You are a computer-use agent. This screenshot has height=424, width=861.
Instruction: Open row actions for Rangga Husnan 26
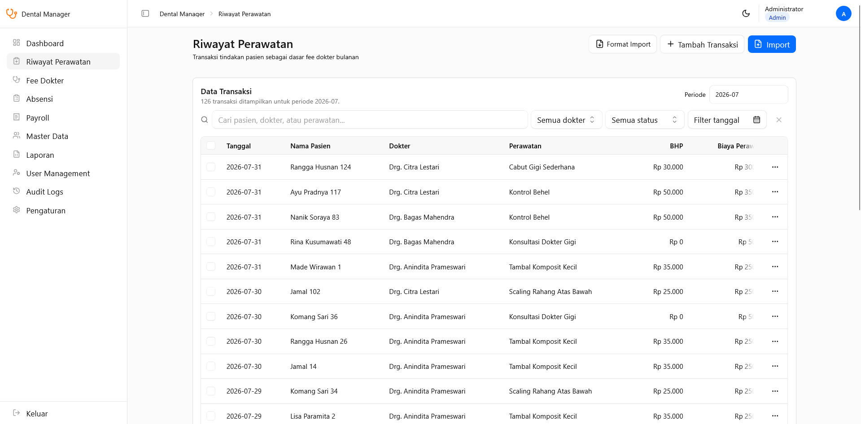[775, 342]
